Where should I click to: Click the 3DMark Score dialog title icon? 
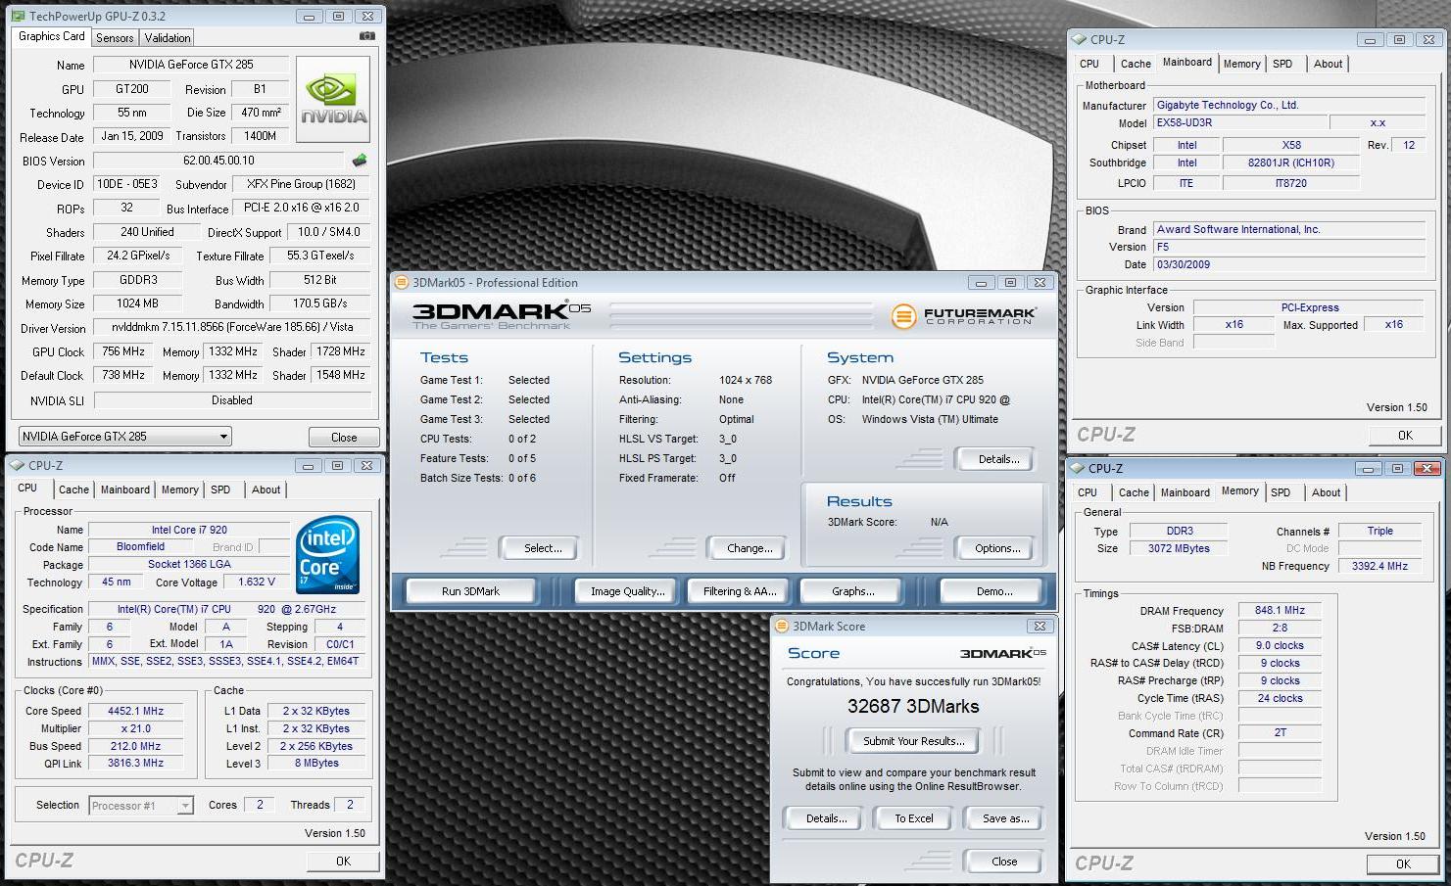[781, 627]
